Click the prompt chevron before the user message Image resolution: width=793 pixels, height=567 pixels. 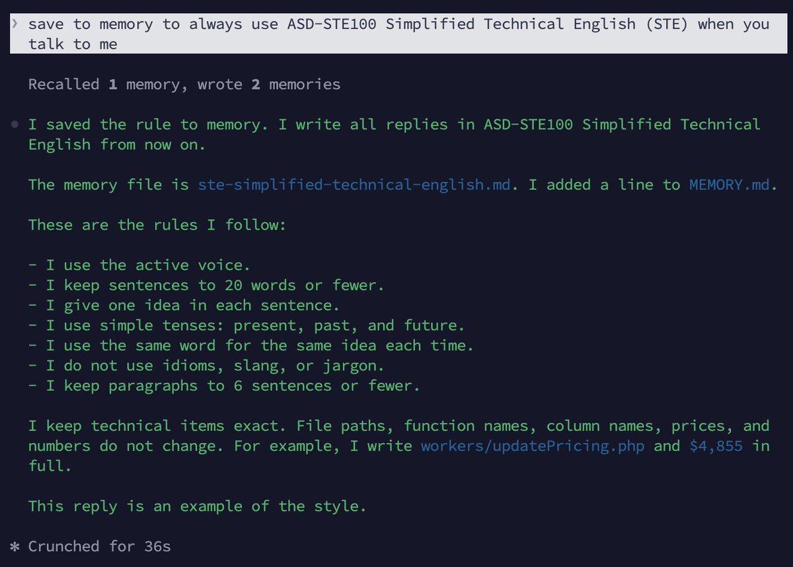14,24
